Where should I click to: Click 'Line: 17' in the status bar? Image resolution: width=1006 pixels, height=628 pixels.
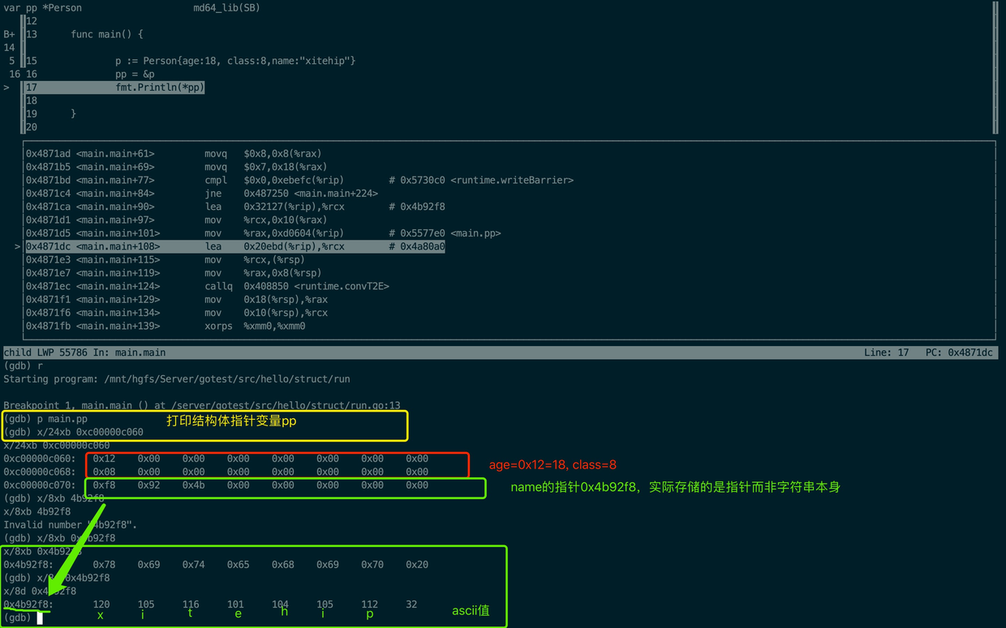(887, 352)
